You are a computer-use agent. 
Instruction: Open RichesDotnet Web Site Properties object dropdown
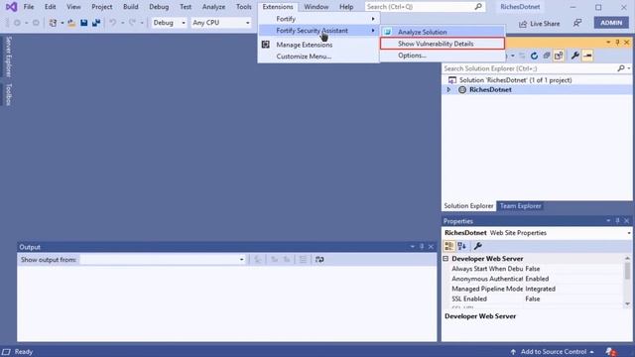tap(628, 233)
